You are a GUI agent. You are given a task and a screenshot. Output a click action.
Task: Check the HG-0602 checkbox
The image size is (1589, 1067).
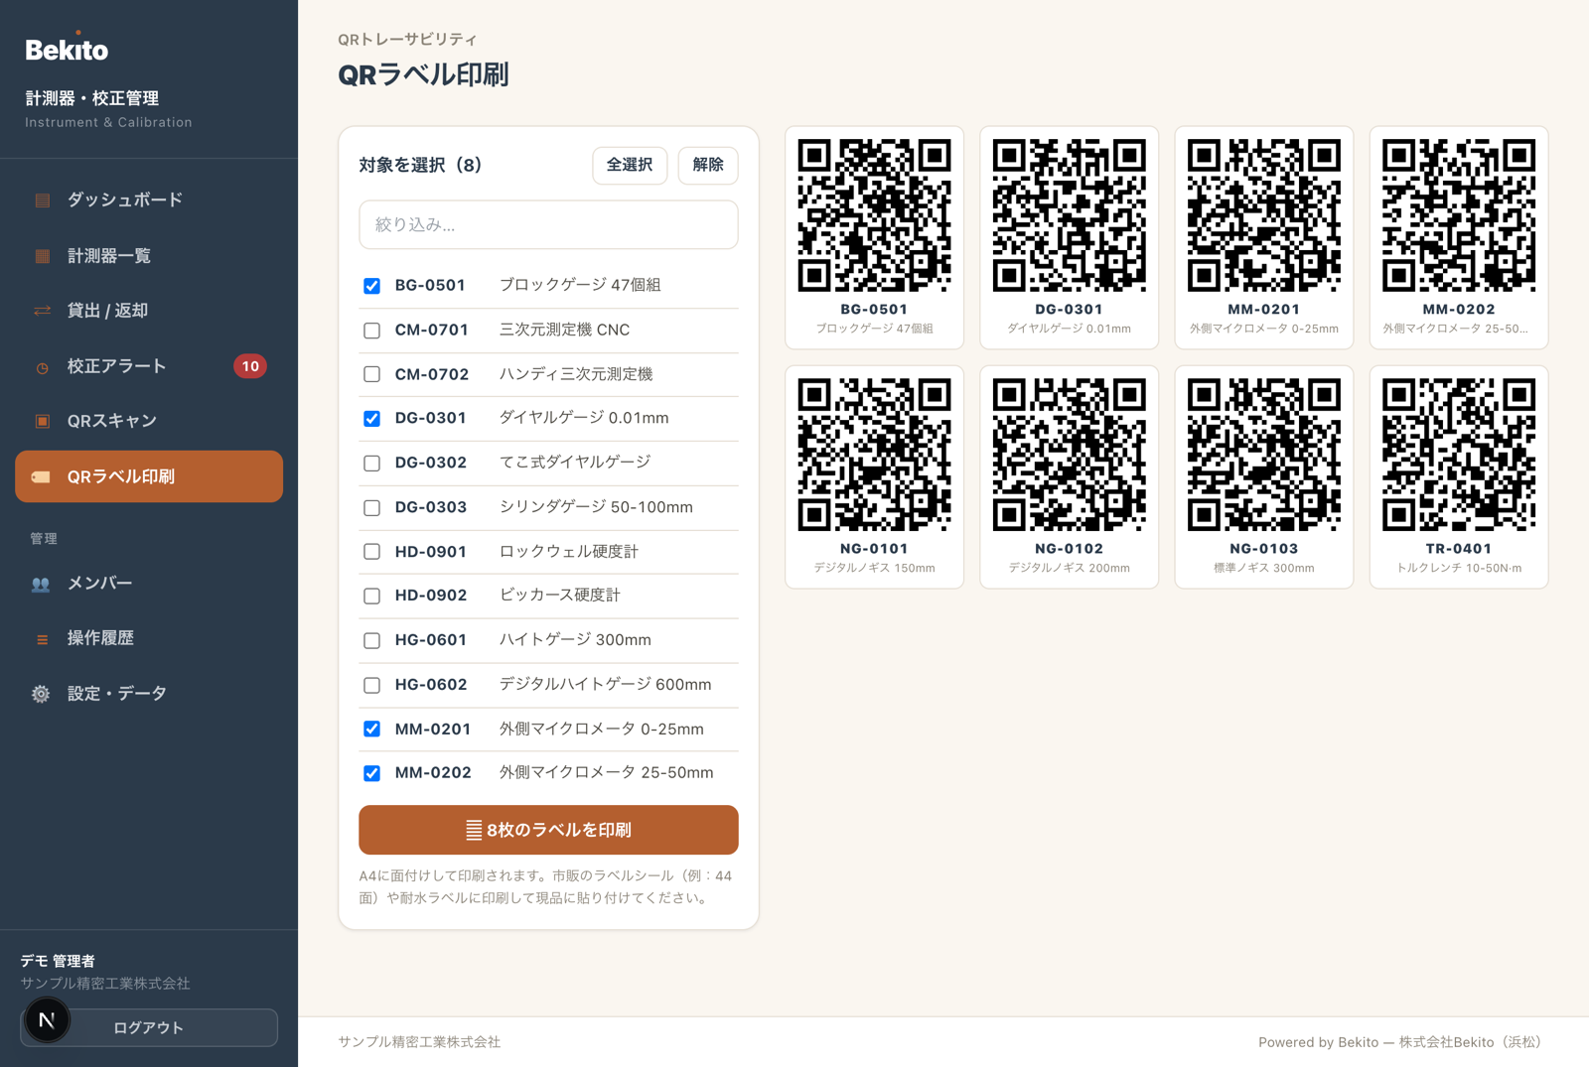coord(371,686)
